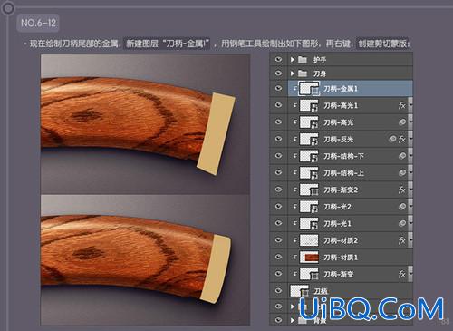Click the layer name 刀柄-结构-下
The image size is (453, 331).
tap(343, 156)
